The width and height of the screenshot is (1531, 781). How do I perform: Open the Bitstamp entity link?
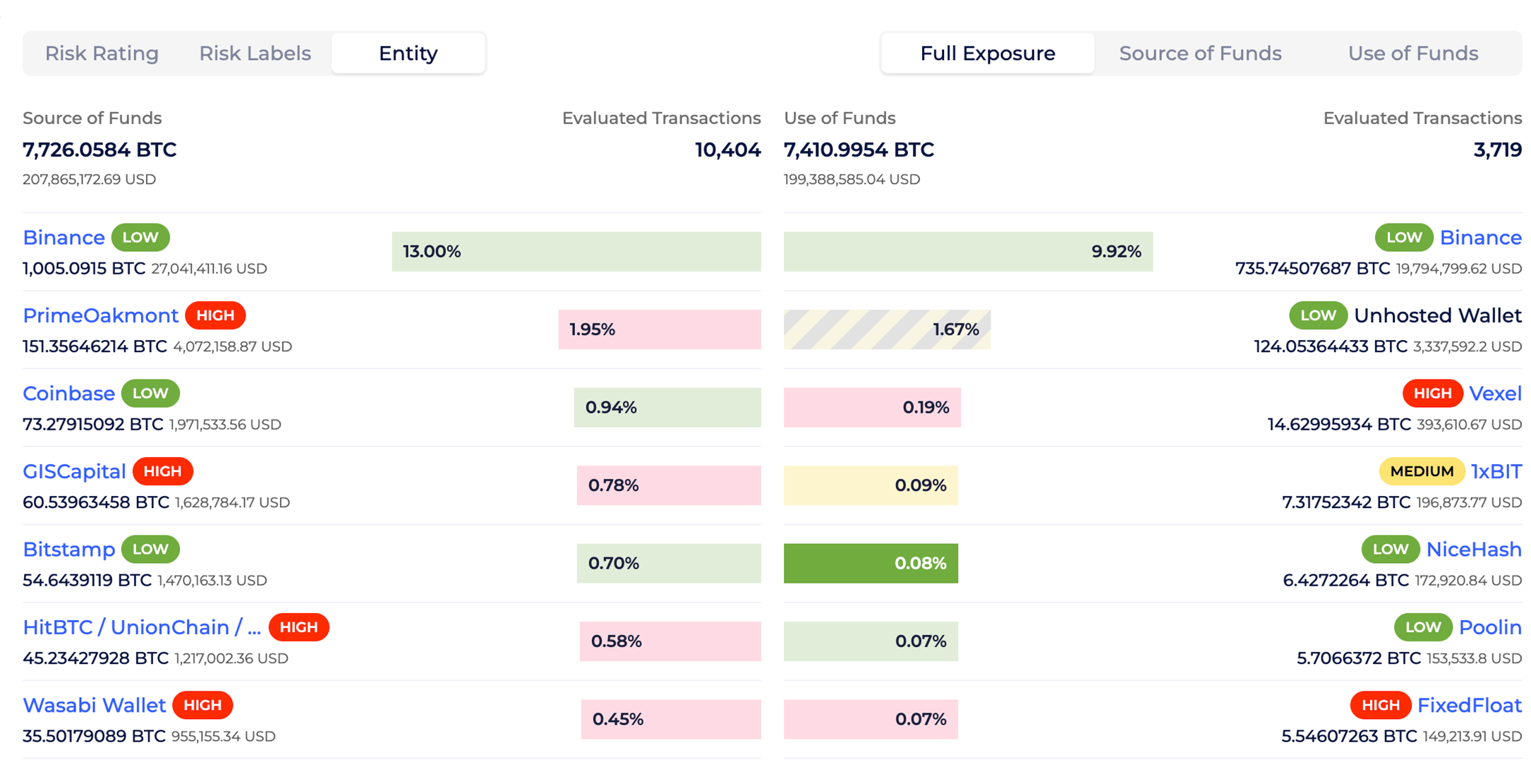[x=68, y=550]
